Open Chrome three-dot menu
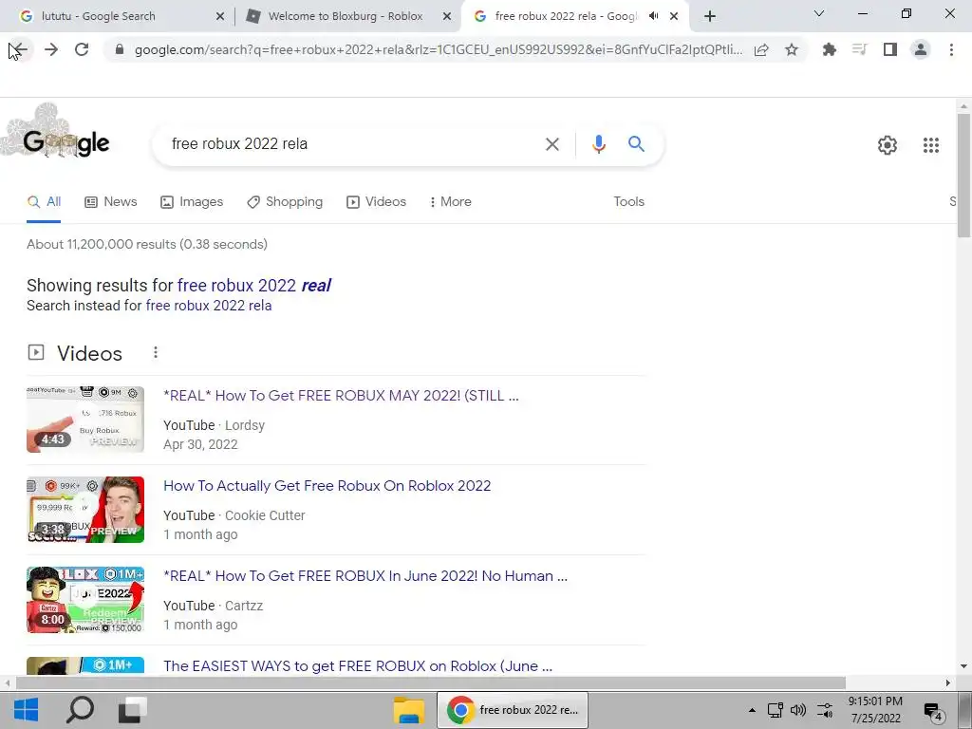The image size is (972, 729). coord(951,49)
